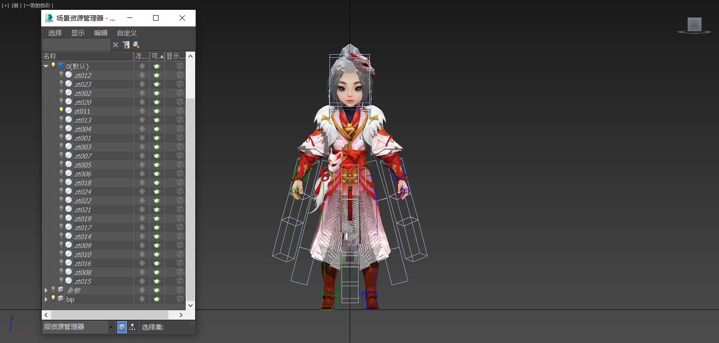
Task: Switch to sort by layer view icon
Action: [122, 327]
